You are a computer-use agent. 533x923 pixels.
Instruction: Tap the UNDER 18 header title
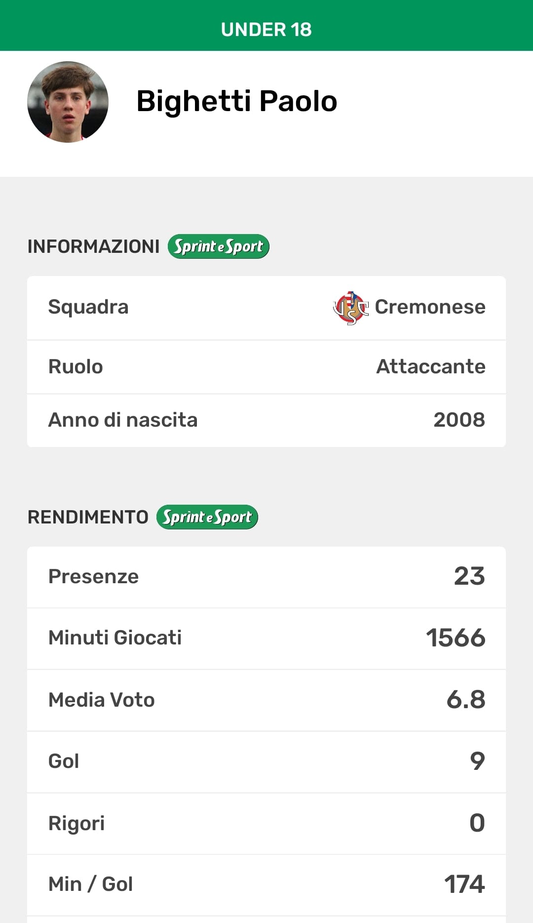tap(266, 30)
